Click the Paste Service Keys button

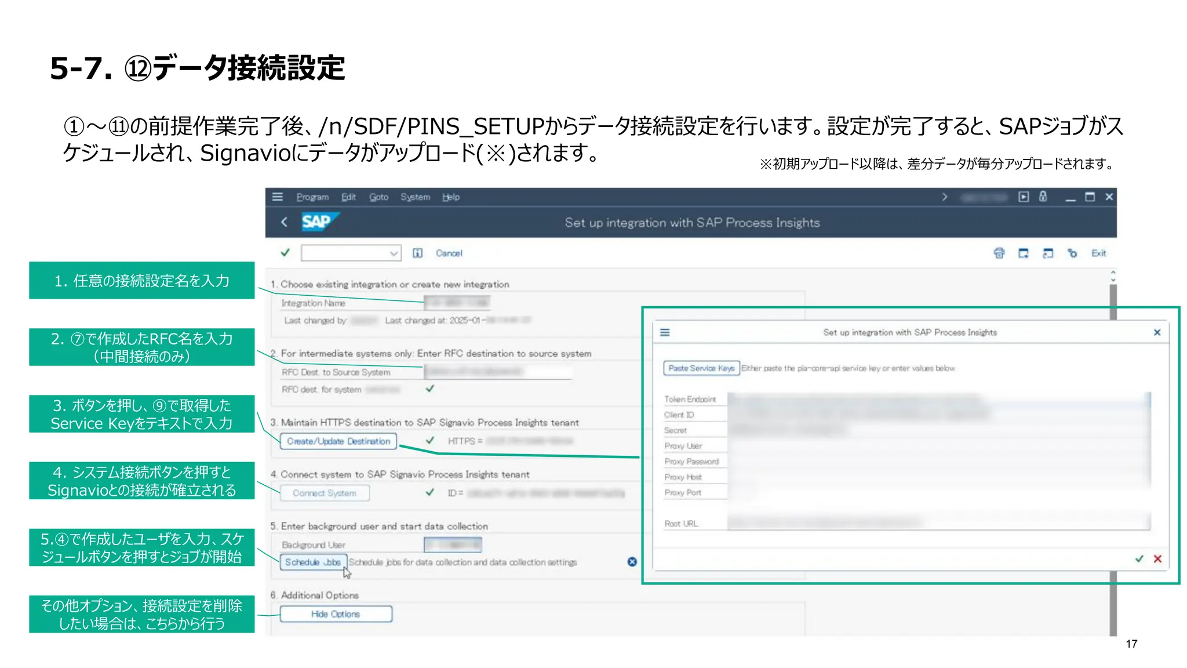(701, 368)
